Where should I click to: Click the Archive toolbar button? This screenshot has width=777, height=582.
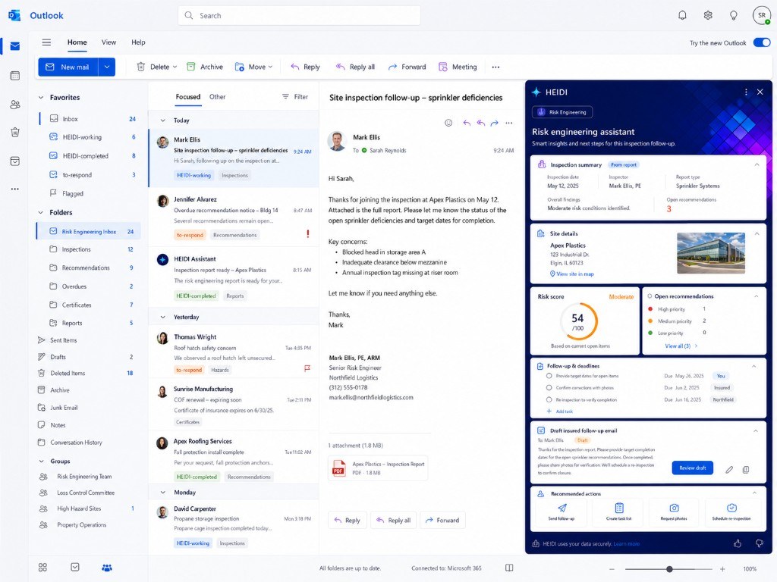point(205,67)
